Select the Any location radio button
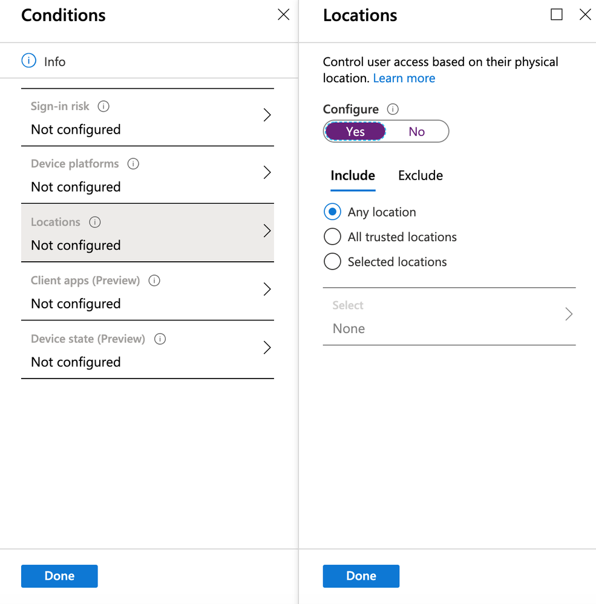 (x=332, y=212)
